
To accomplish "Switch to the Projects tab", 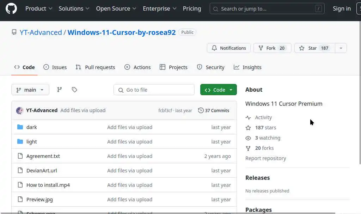I will 173,67.
